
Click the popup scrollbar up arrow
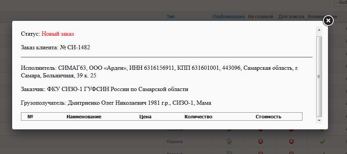click(x=319, y=30)
